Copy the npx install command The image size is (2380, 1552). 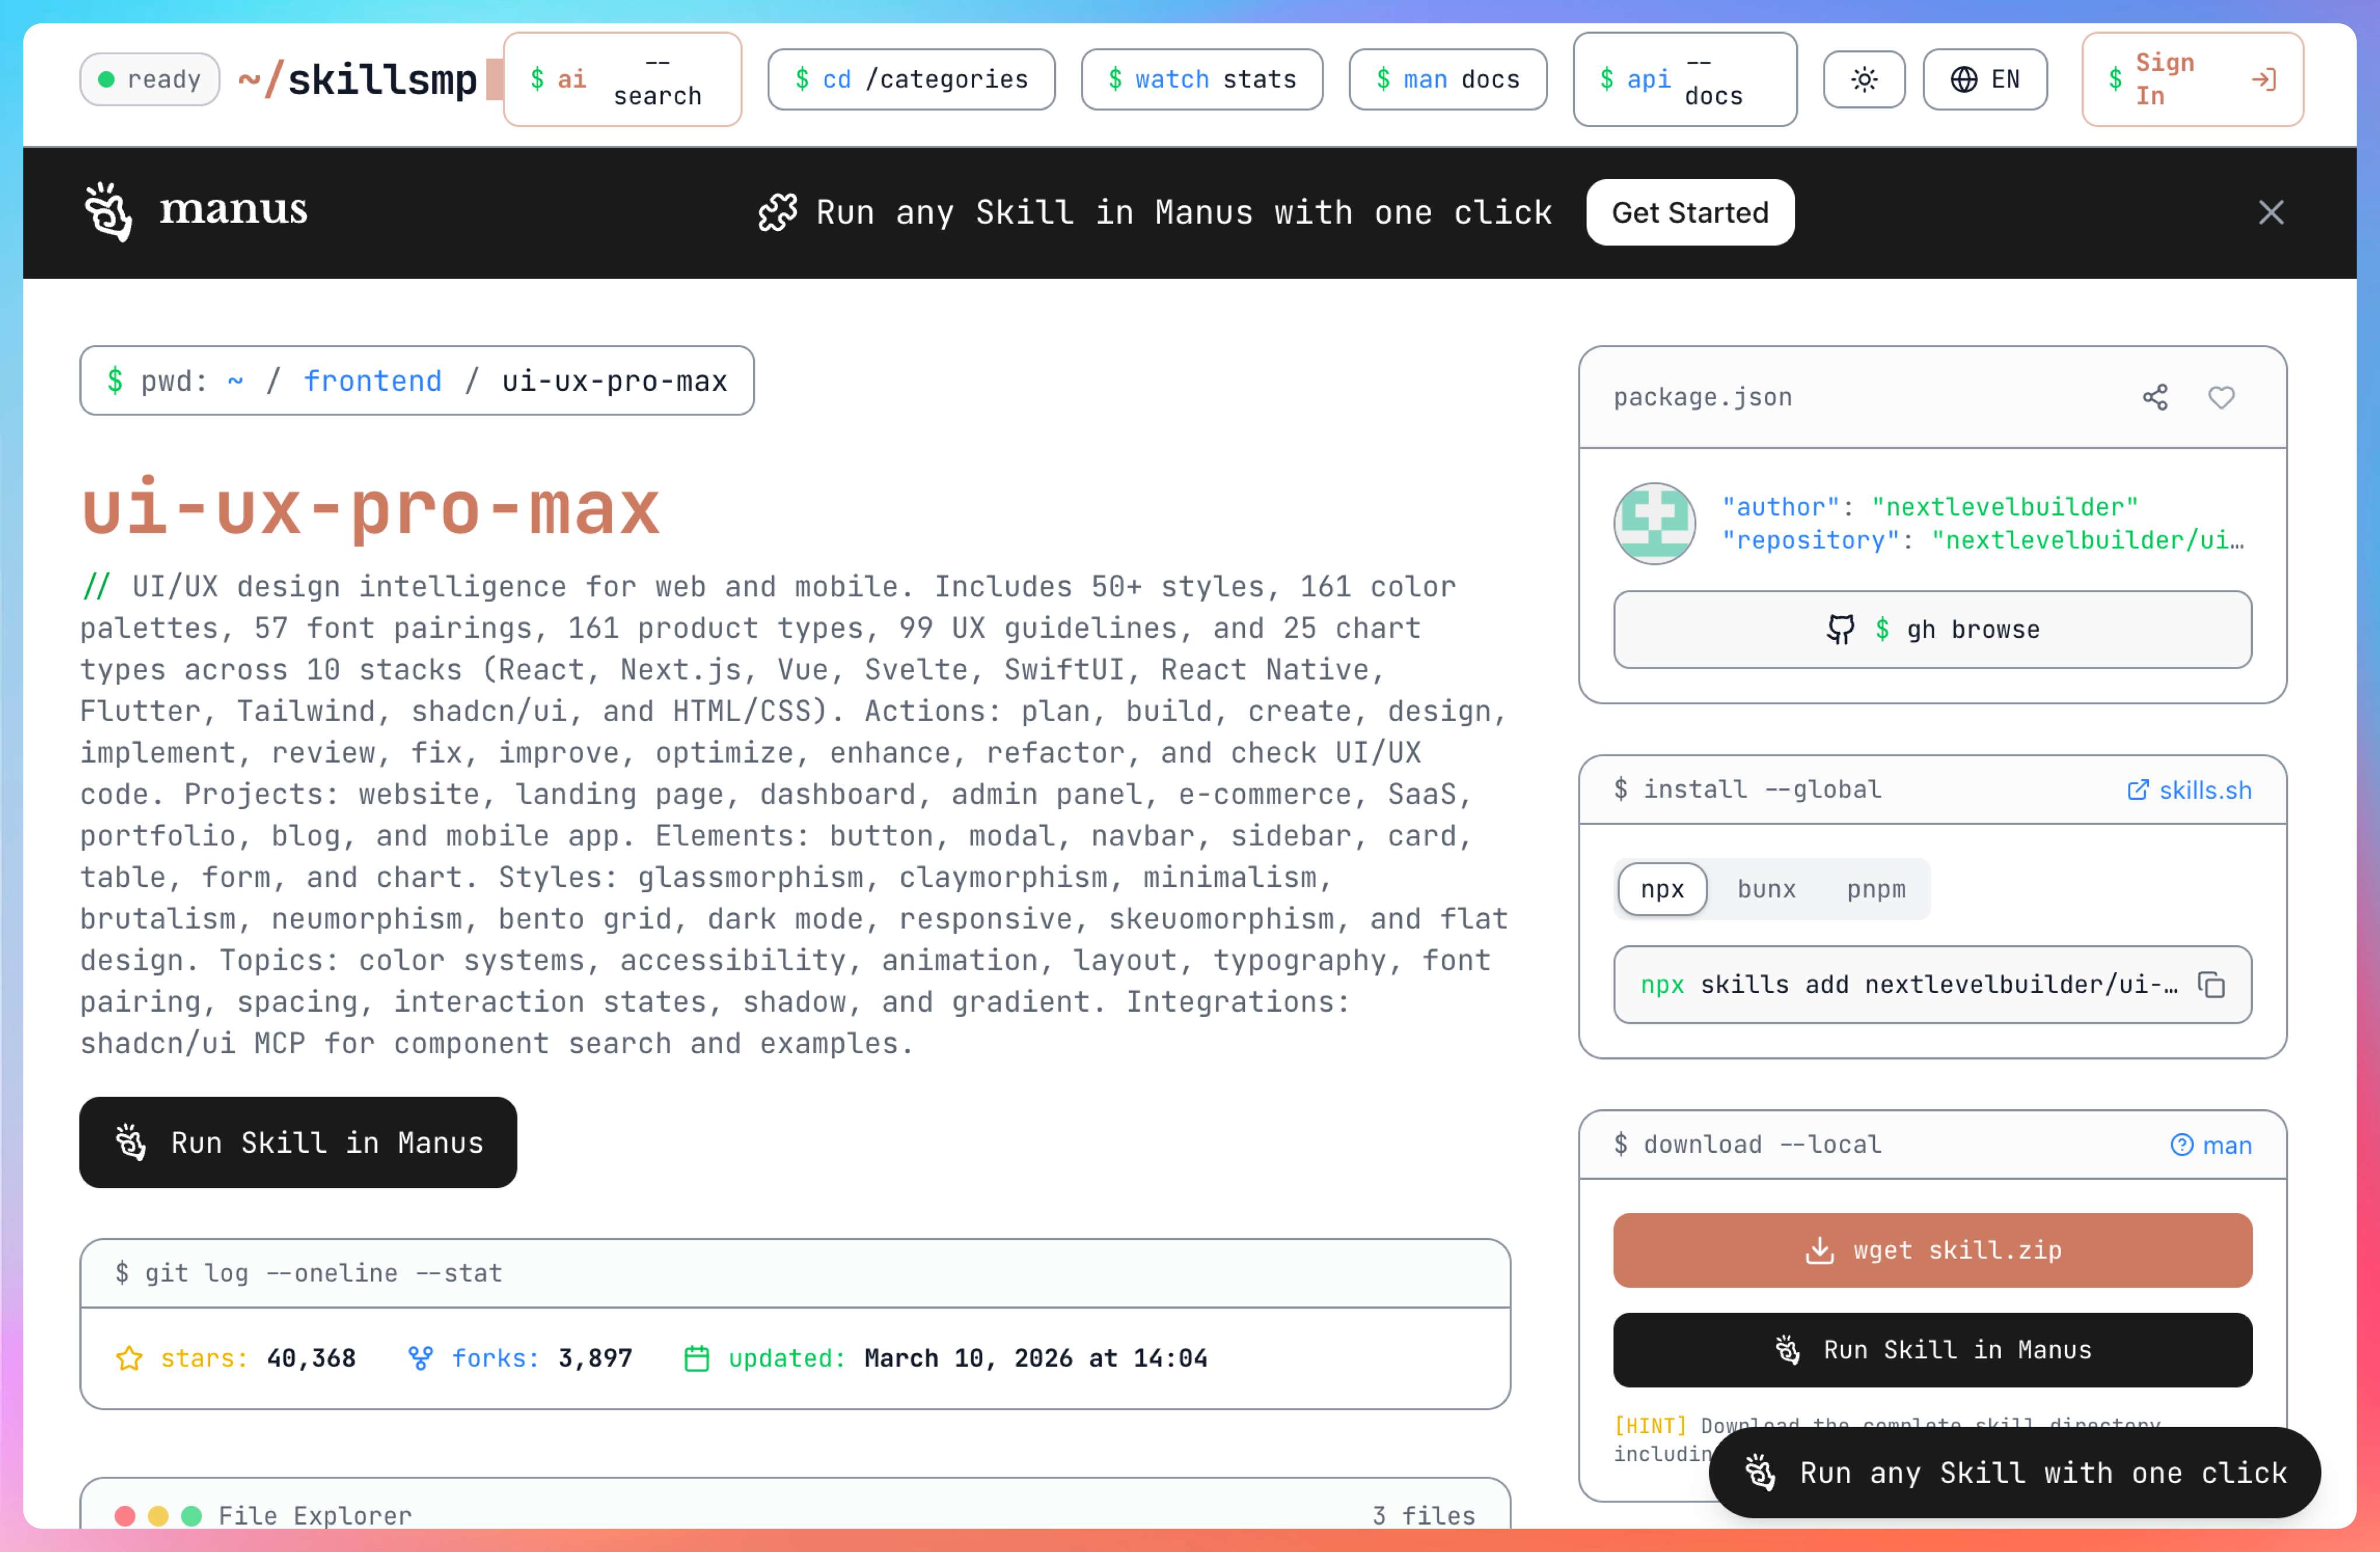2211,984
